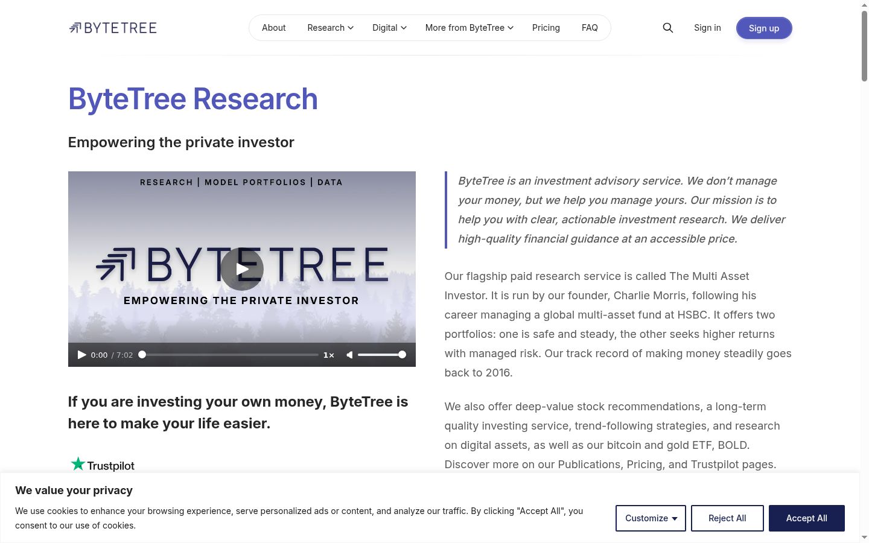Mute the video using the speaker icon
The height and width of the screenshot is (543, 869).
(349, 355)
